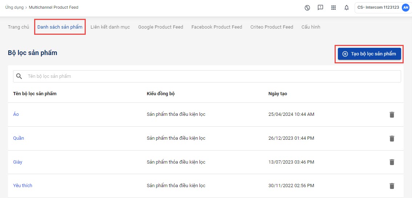
Task: Open the apps grid menu
Action: (x=333, y=8)
